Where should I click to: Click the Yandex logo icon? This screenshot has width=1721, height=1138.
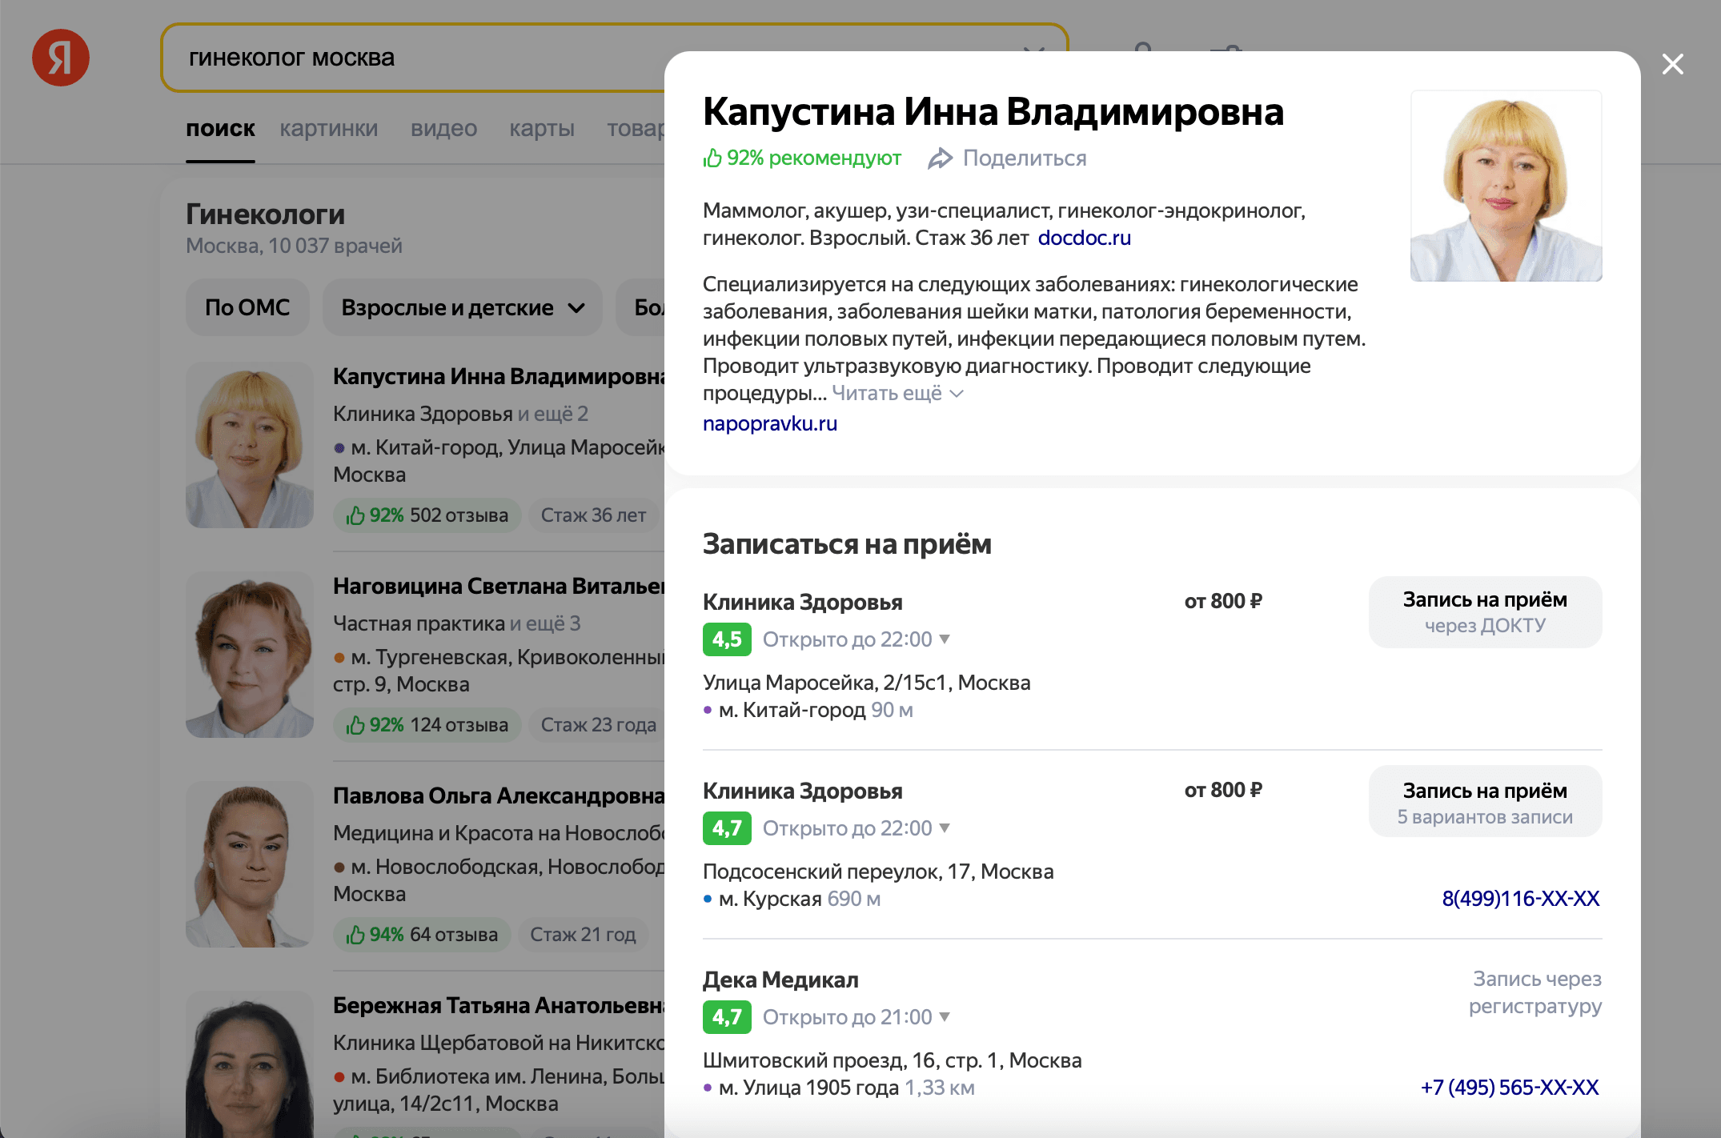click(x=61, y=58)
